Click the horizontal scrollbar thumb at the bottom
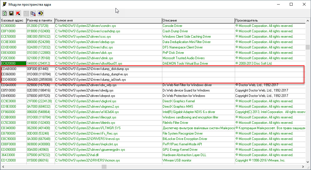 (104, 167)
